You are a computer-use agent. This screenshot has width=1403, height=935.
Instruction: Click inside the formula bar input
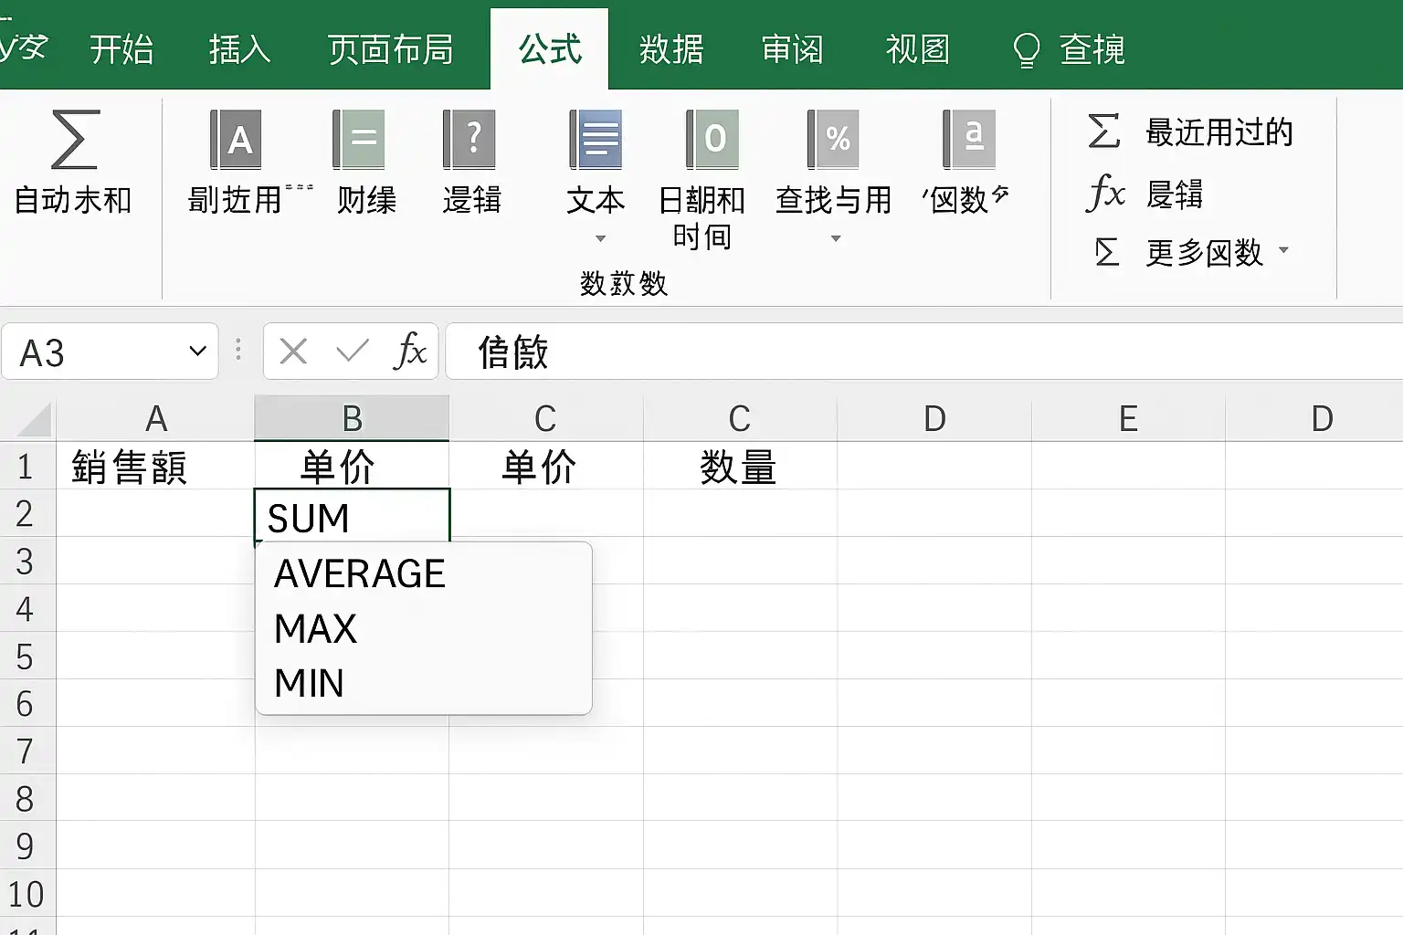tap(913, 352)
